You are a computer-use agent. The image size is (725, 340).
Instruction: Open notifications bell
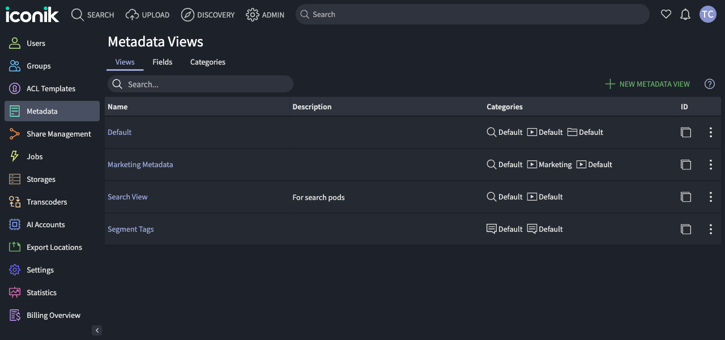tap(685, 14)
